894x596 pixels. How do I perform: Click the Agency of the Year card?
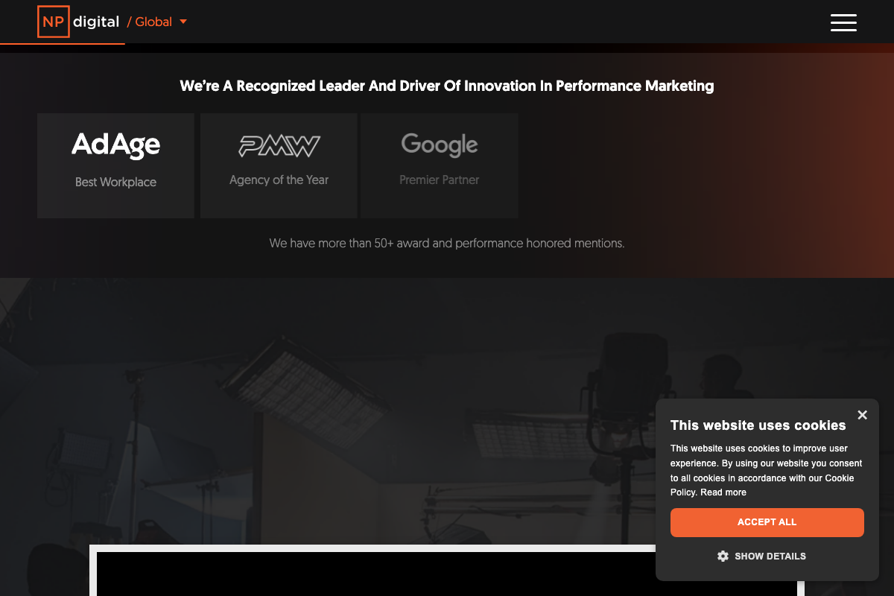point(279,165)
